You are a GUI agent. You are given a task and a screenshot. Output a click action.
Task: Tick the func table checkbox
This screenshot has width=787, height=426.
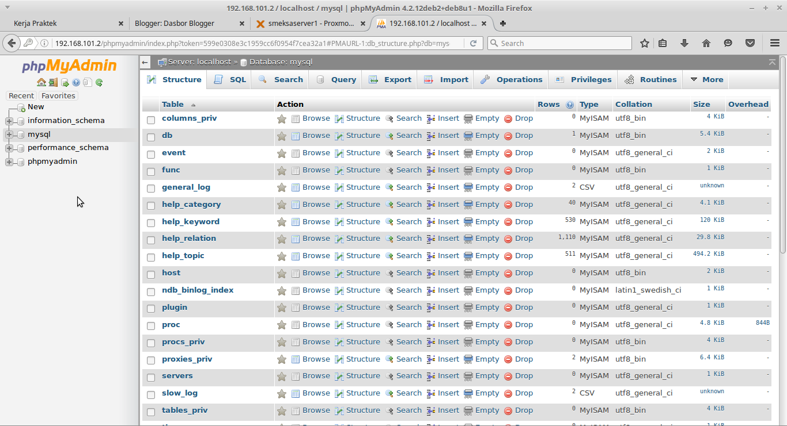click(x=151, y=171)
